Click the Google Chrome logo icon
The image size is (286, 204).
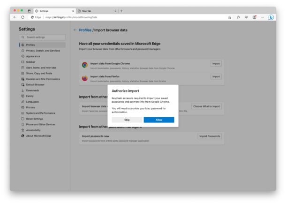(x=85, y=65)
